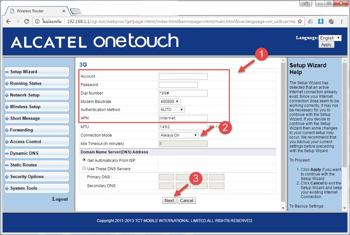The height and width of the screenshot is (235, 350).
Task: Click the browser forward arrow
Action: 17,21
